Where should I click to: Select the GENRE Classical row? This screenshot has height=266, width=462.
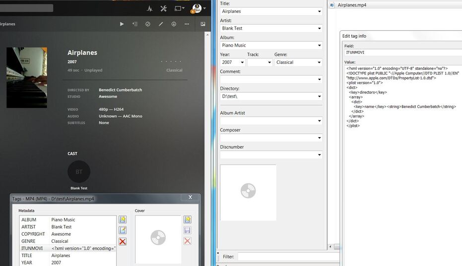click(68, 241)
